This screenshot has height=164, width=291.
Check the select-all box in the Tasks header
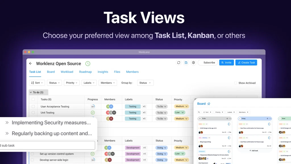point(33,99)
